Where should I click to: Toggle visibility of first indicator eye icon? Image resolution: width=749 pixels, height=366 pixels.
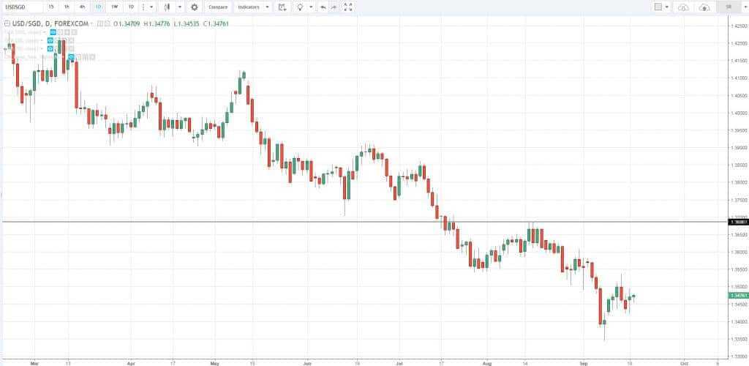point(53,32)
